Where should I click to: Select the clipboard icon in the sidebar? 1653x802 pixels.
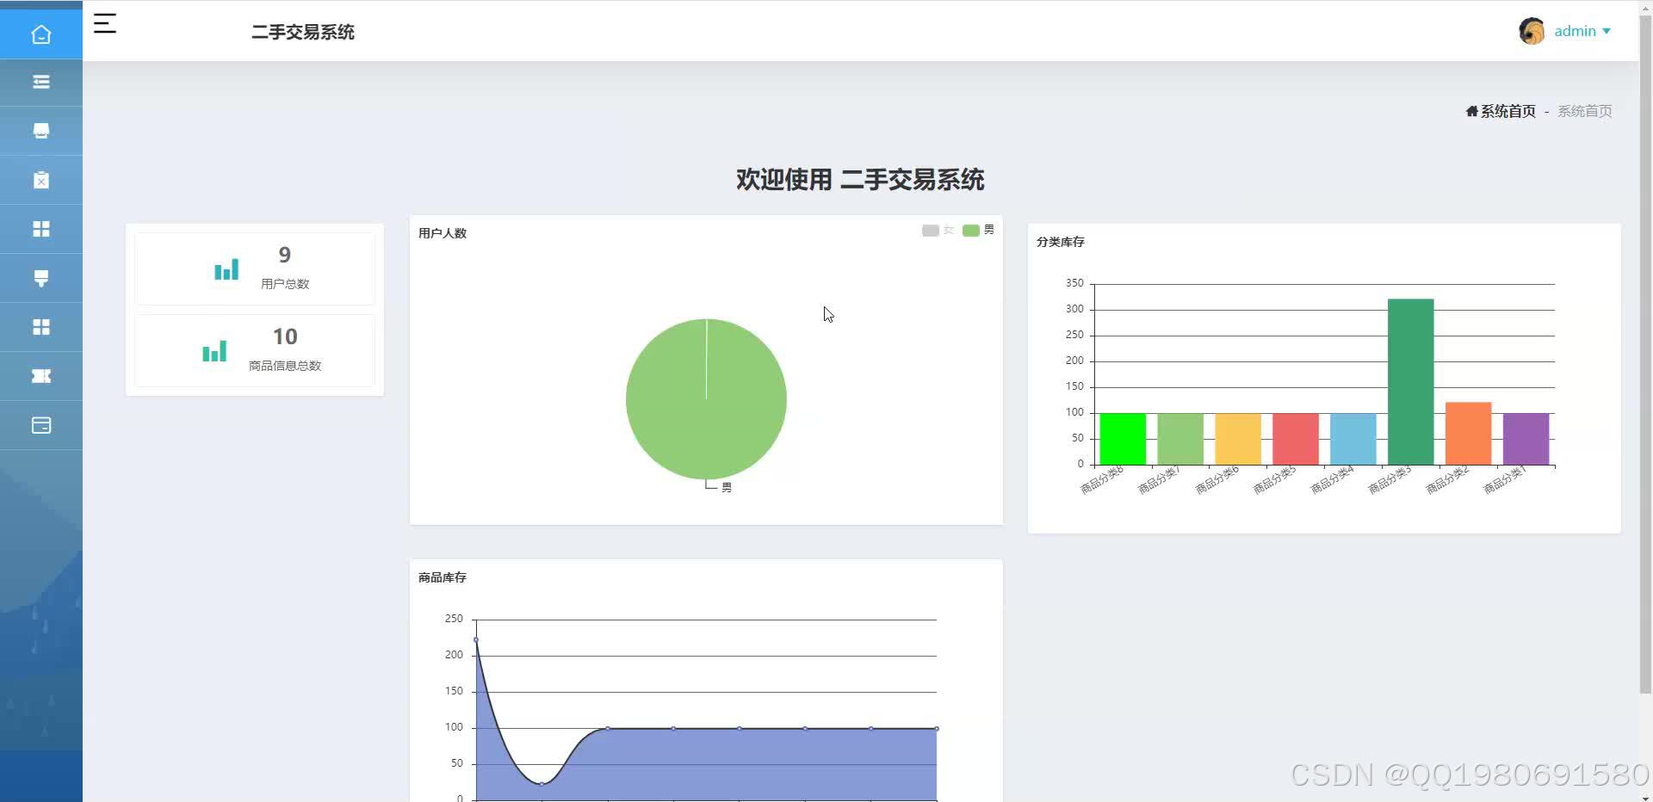pos(40,180)
